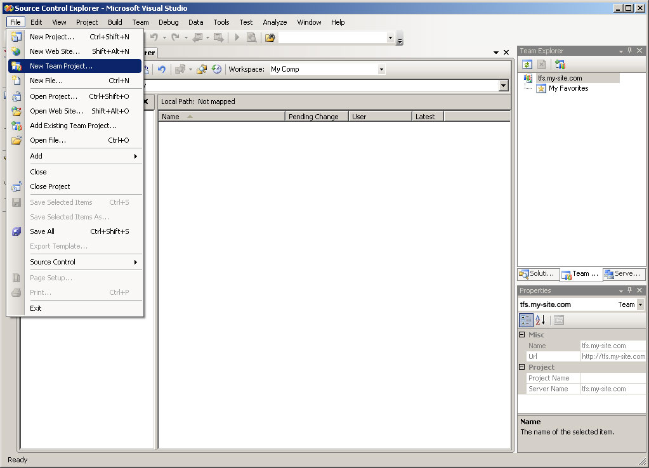The height and width of the screenshot is (468, 649).
Task: Collapse the Misc properties category
Action: coord(522,334)
